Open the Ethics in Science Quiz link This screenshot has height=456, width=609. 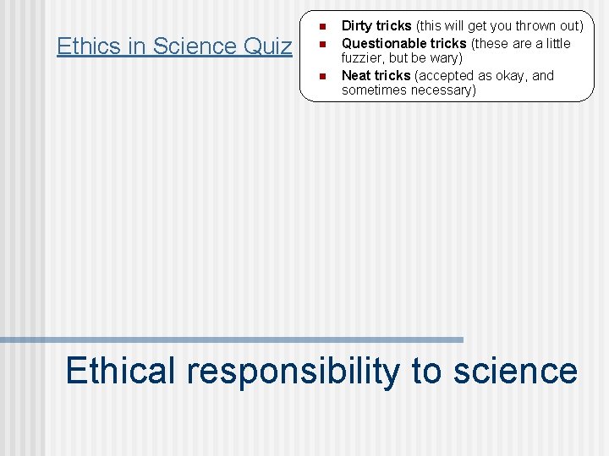[174, 46]
